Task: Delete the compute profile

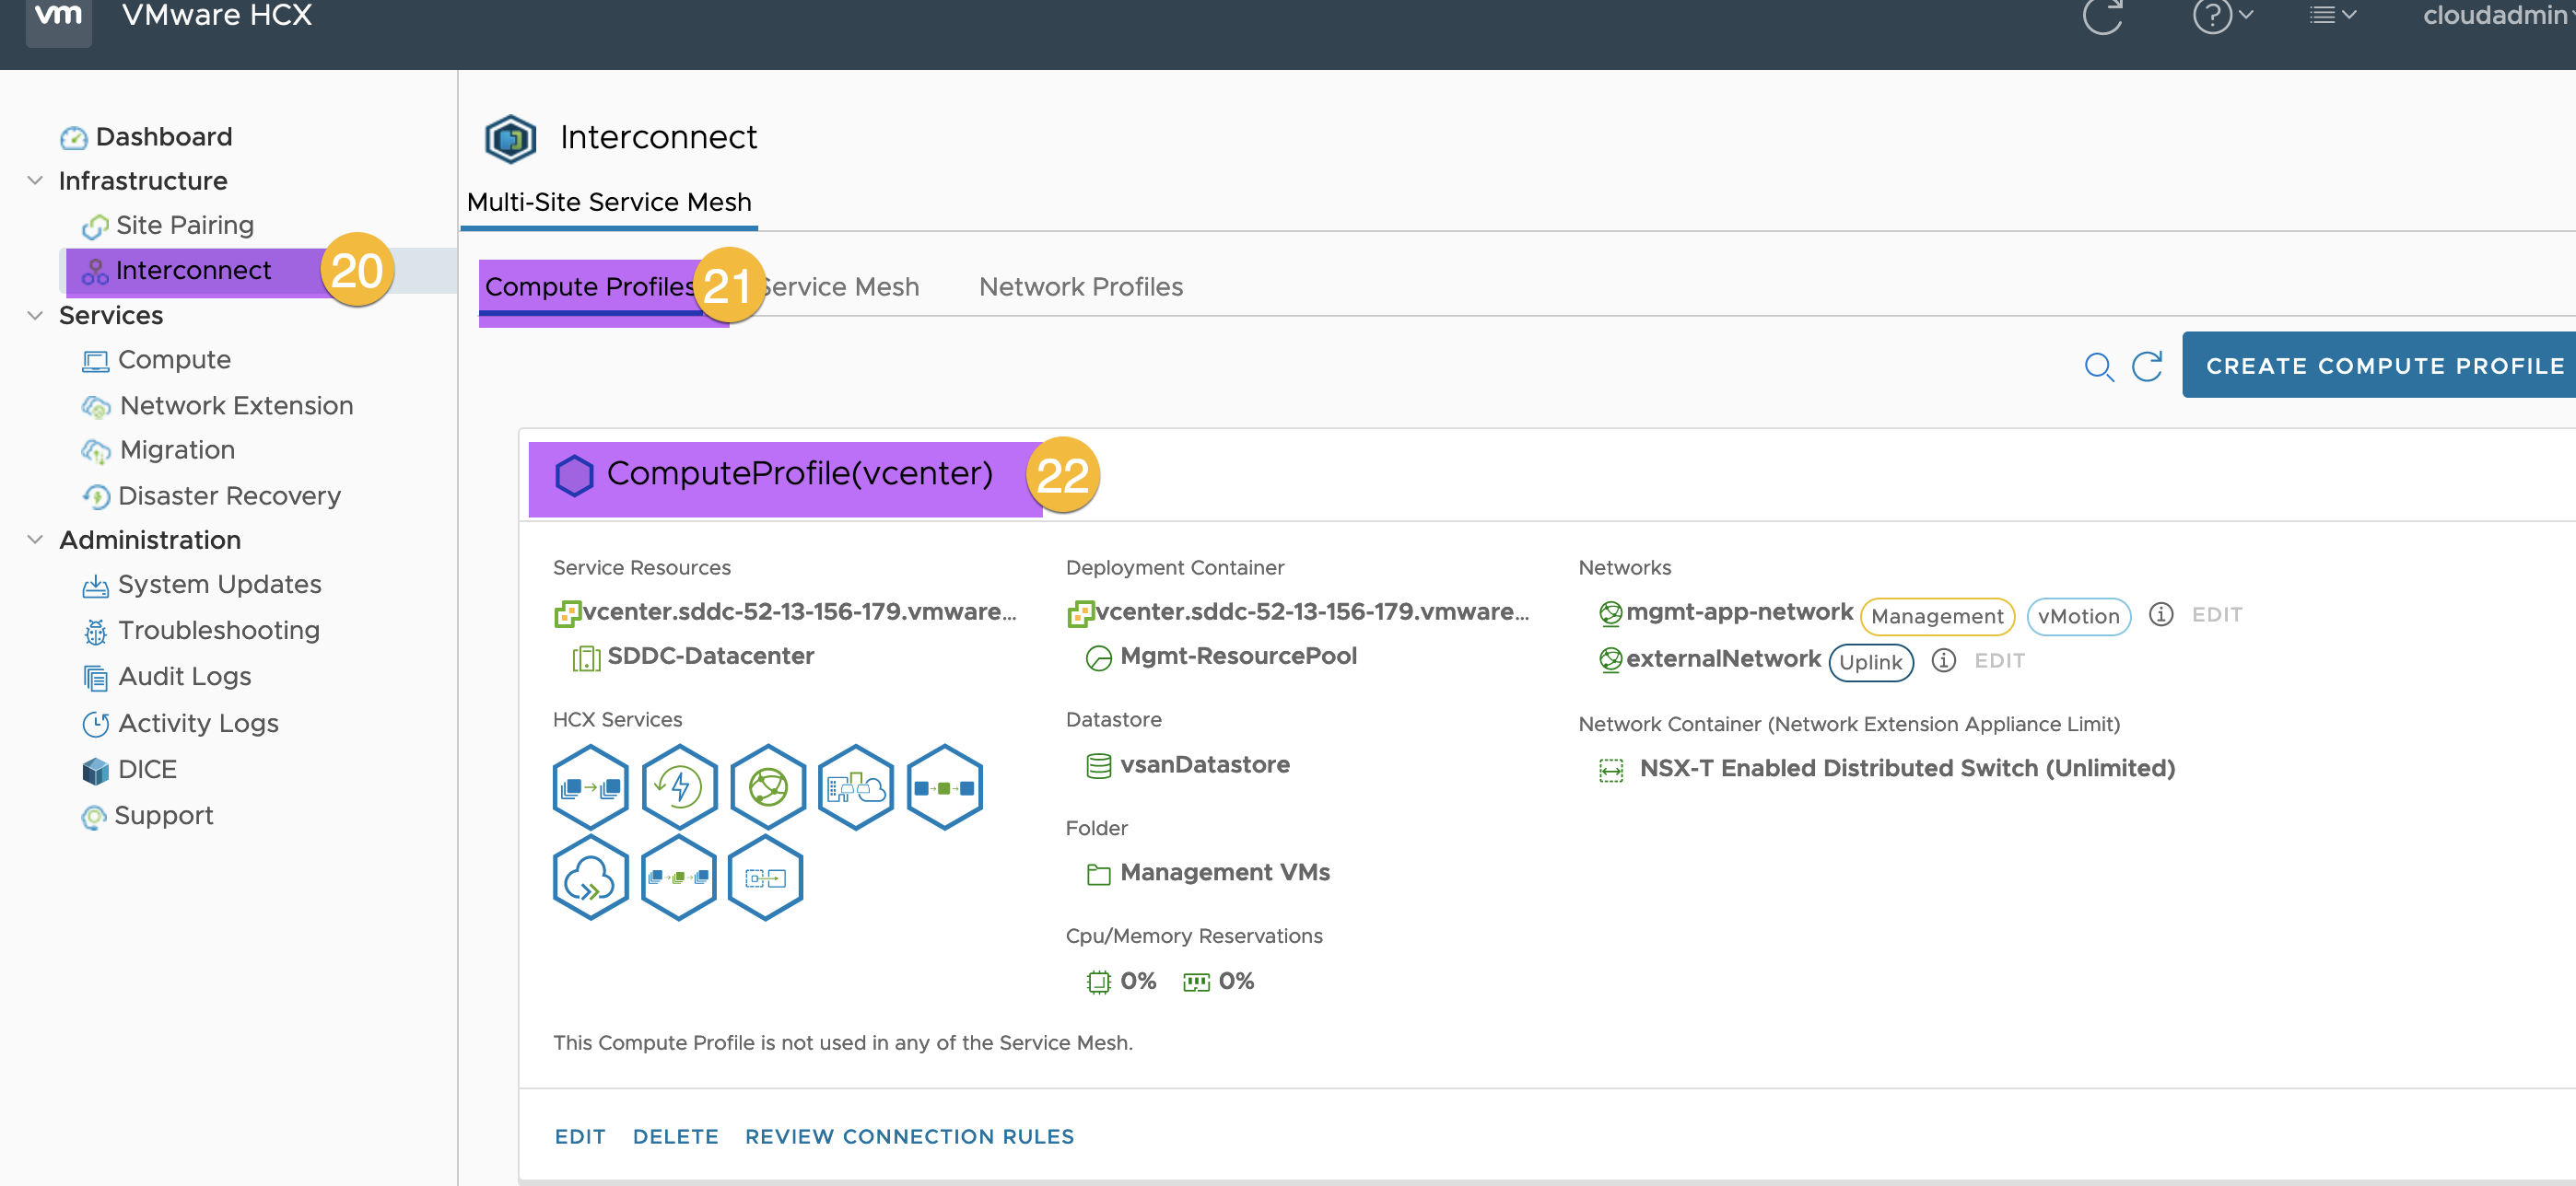Action: point(675,1137)
